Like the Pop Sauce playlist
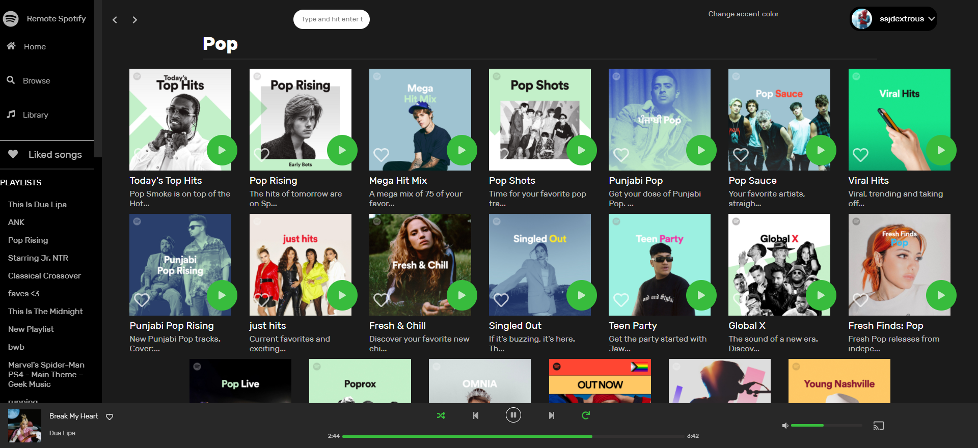The image size is (978, 448). click(741, 154)
